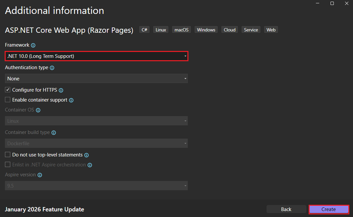Click the top-level statements info icon

86,155
